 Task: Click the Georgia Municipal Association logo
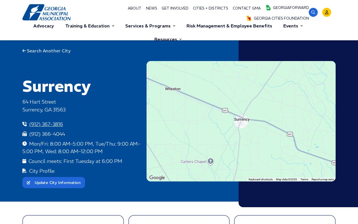[x=47, y=12]
